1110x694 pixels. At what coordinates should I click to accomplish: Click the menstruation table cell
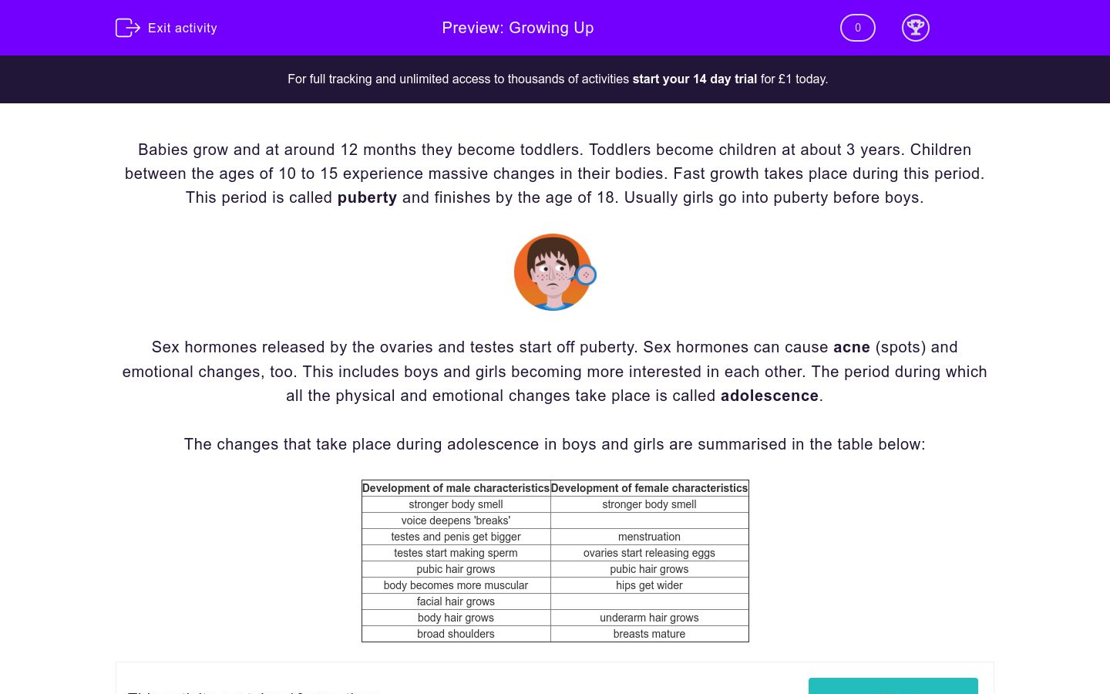649,537
